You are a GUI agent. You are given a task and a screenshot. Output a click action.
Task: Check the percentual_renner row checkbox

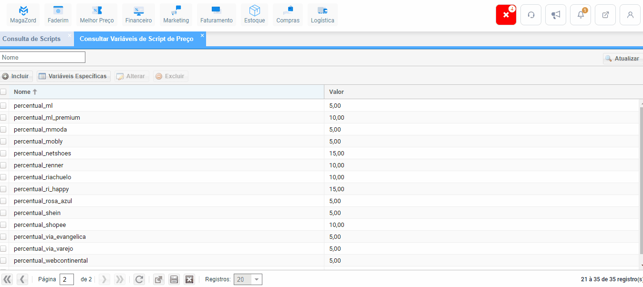click(3, 165)
